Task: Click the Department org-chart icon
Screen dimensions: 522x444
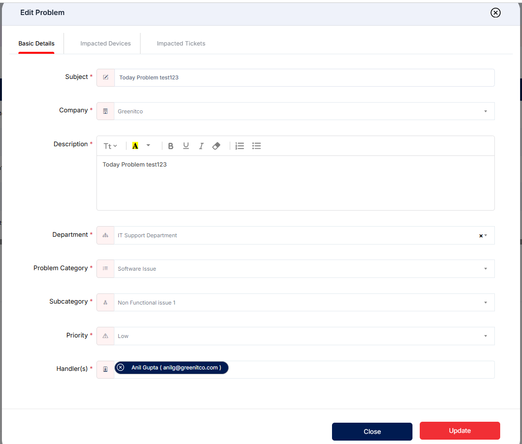Action: point(105,235)
